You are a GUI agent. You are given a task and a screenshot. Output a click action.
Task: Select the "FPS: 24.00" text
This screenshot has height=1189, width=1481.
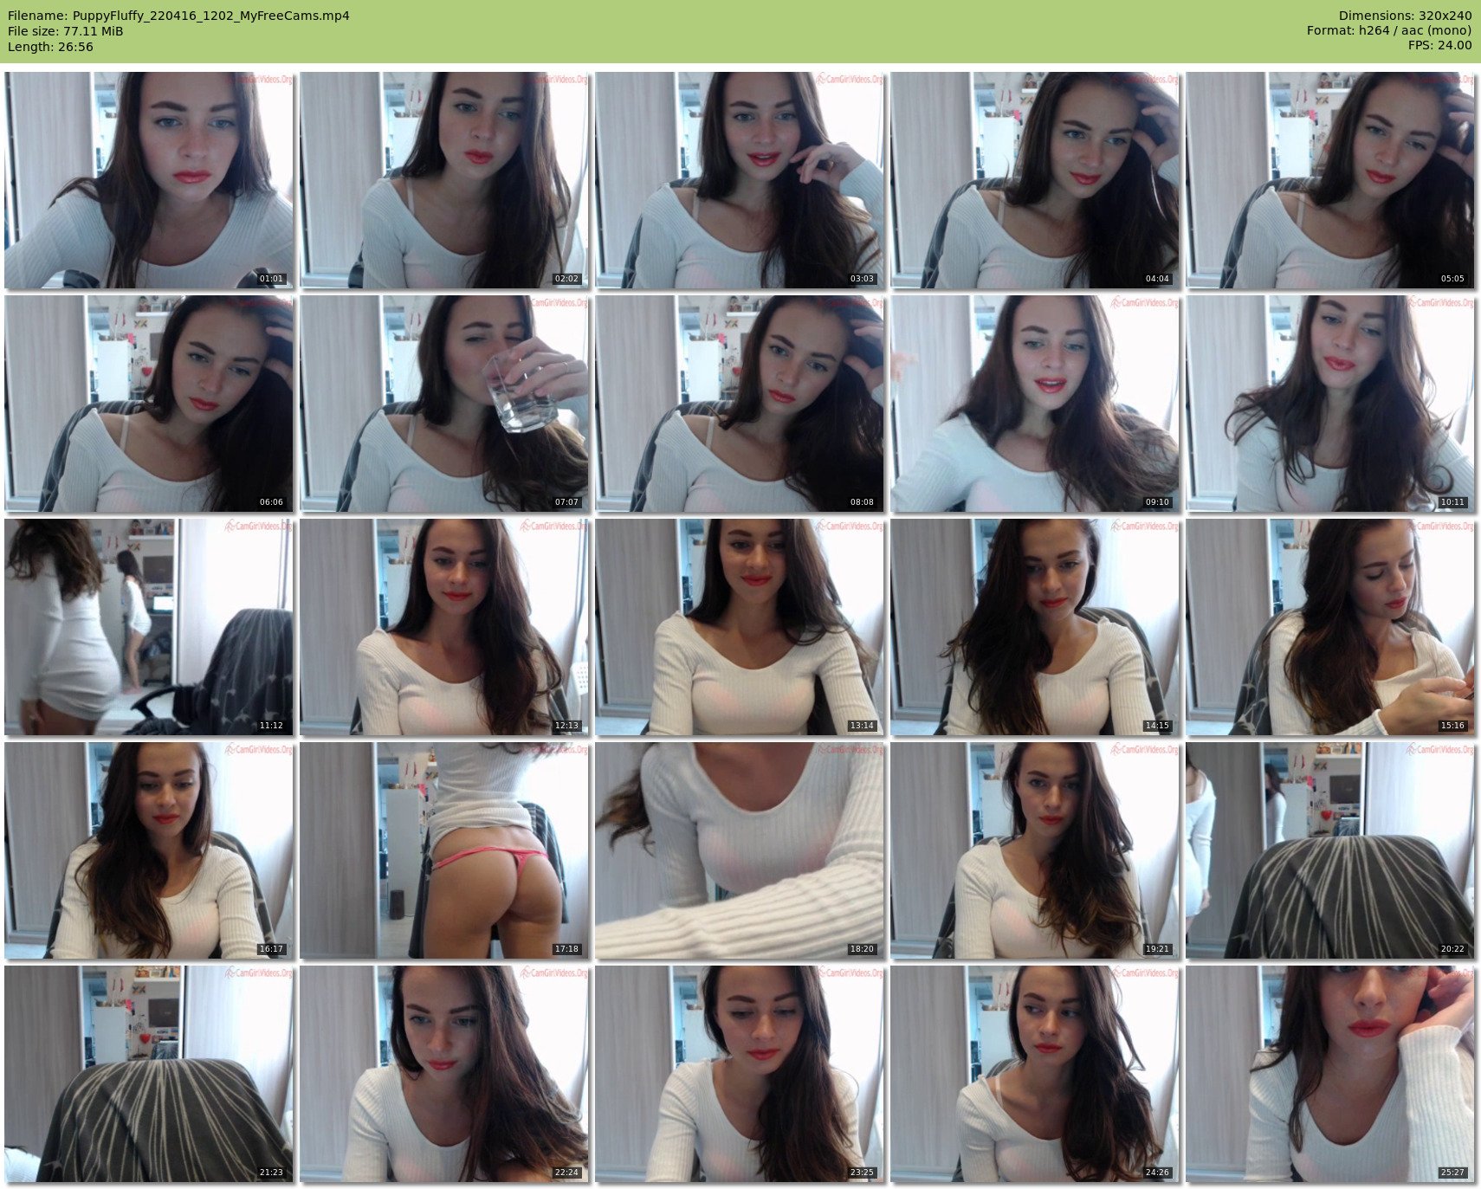point(1439,47)
